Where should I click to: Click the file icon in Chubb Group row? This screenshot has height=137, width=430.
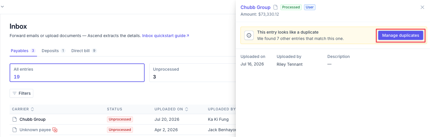[x=15, y=119]
